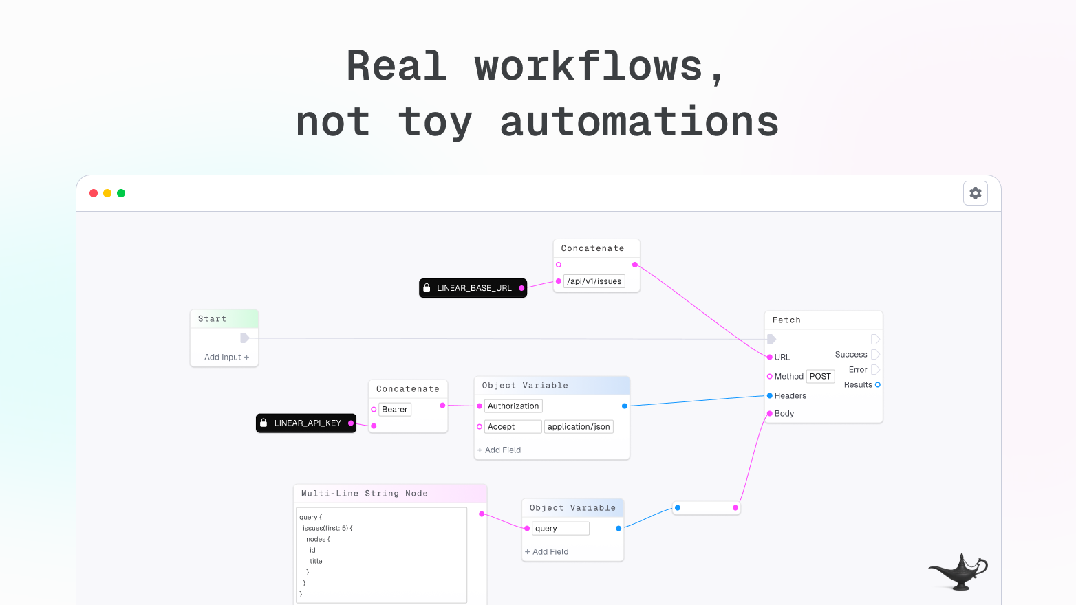Click Add Field under the query Object Variable

click(x=546, y=551)
